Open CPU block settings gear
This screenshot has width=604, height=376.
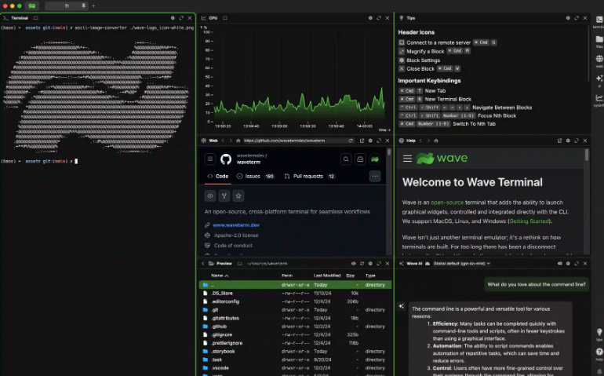tap(370, 18)
